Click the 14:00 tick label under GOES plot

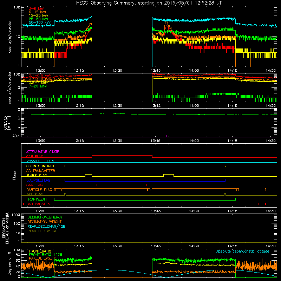(x=194, y=141)
